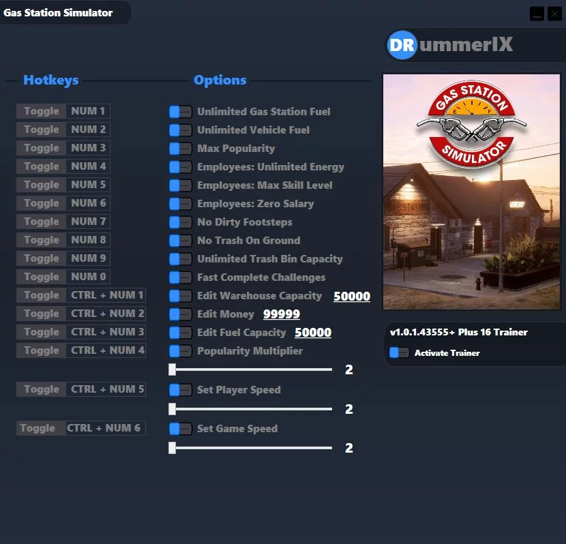566x544 pixels.
Task: Click the Game Speed slider handle
Action: click(172, 448)
